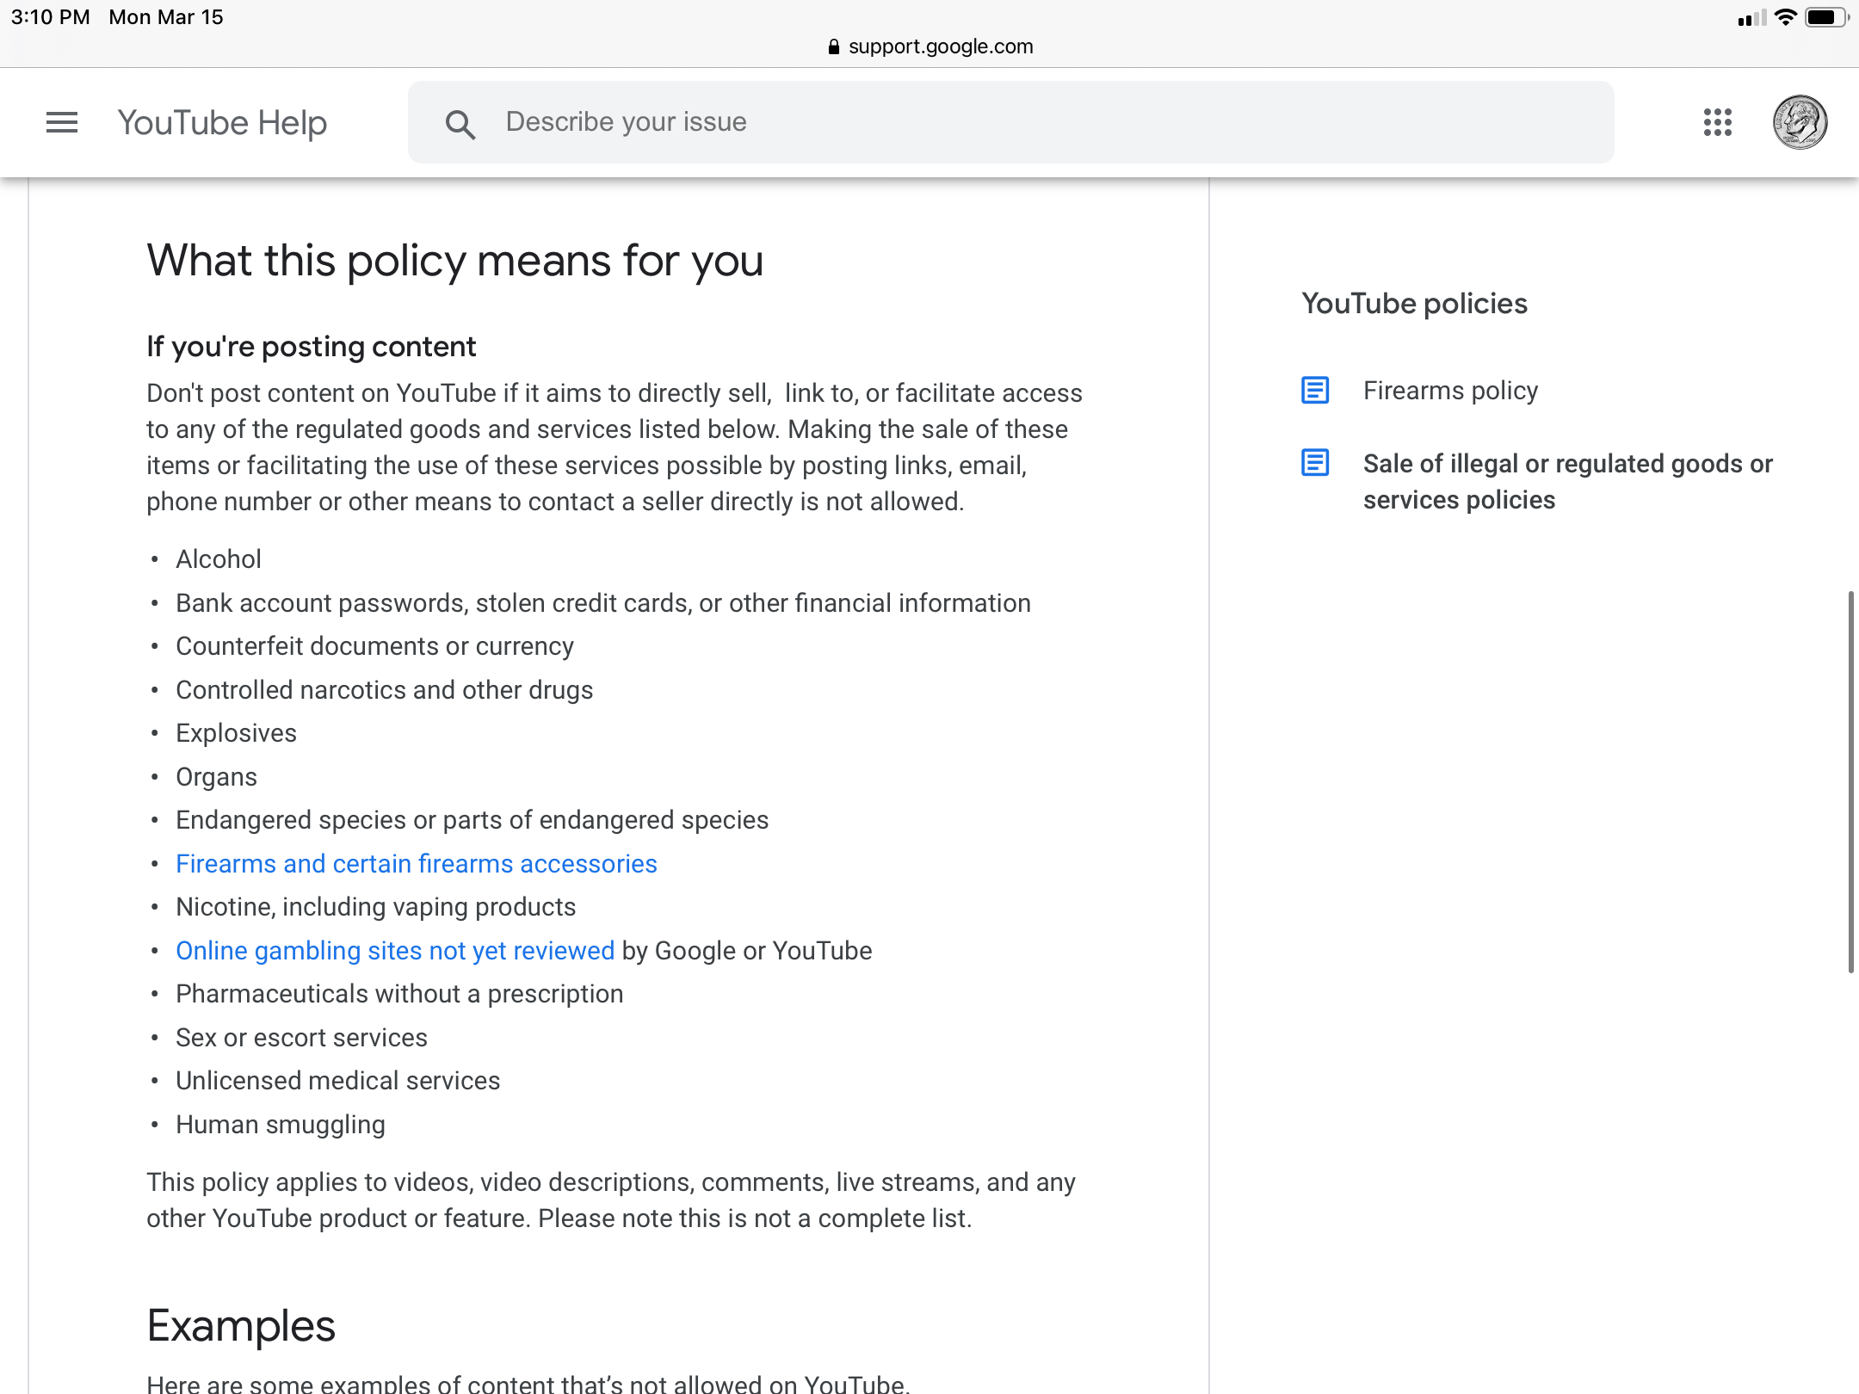The height and width of the screenshot is (1394, 1859).
Task: Tap the cellular signal bars icon
Action: click(1751, 18)
